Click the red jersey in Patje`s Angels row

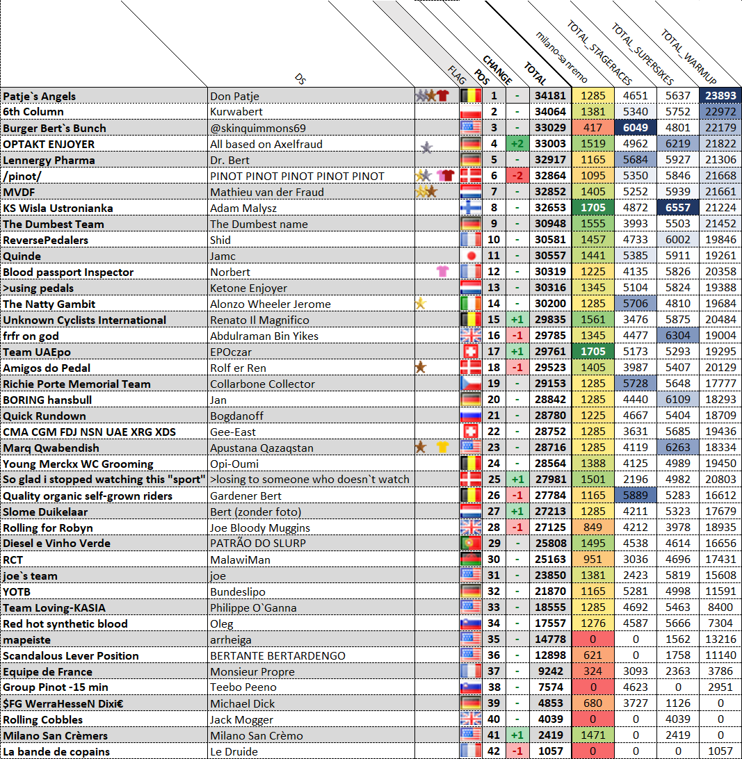click(443, 95)
